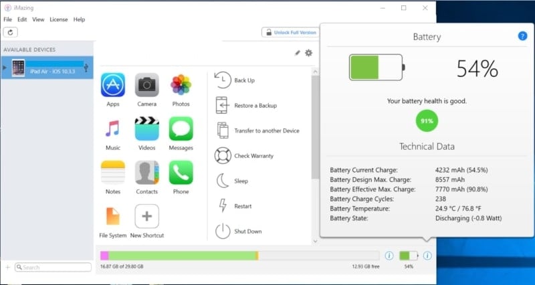Click the pink segment of storage bar
Viewport: 535px width, 285px height.
point(104,256)
